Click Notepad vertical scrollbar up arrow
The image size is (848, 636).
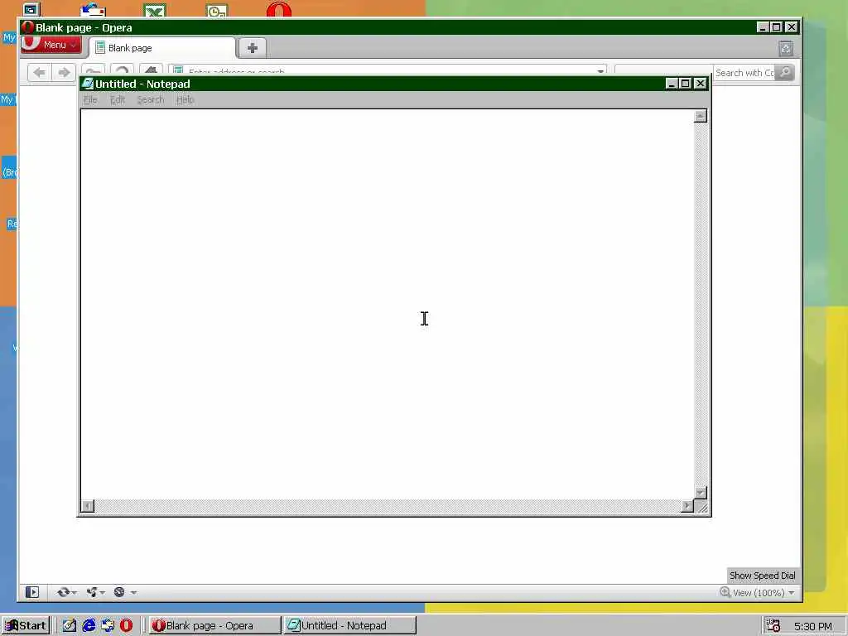tap(701, 116)
